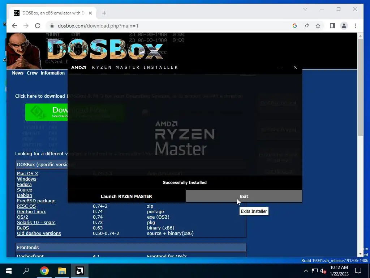
Task: Open Crew menu on DOSBox site
Action: [32, 73]
